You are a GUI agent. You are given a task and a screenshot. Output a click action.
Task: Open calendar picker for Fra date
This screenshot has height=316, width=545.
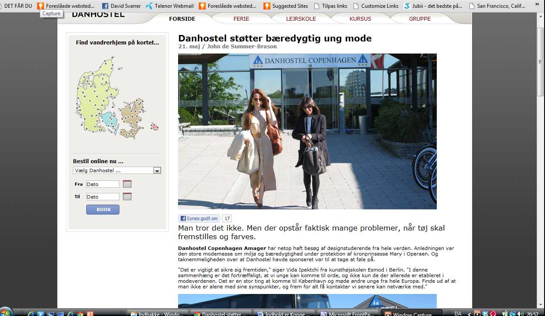[127, 184]
